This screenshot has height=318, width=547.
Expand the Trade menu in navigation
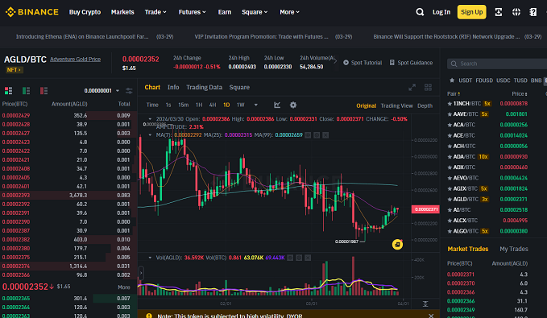coord(155,12)
